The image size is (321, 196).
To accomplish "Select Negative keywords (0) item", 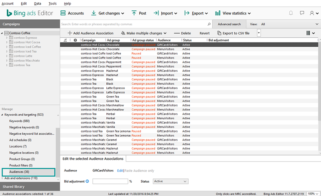I will 24,127.
